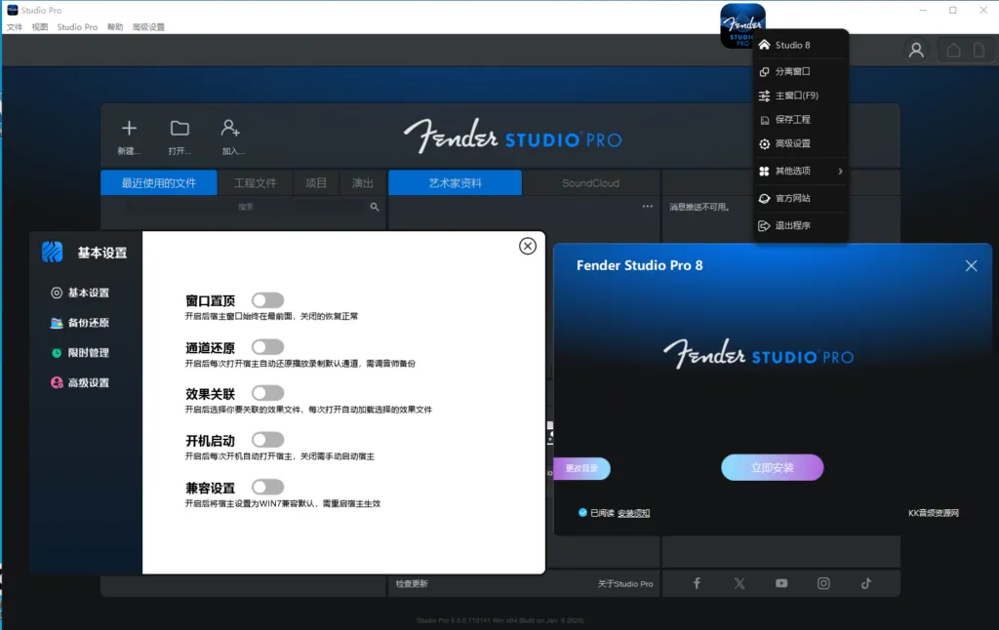Toggle the 效果关联 switch
The image size is (999, 630).
267,393
